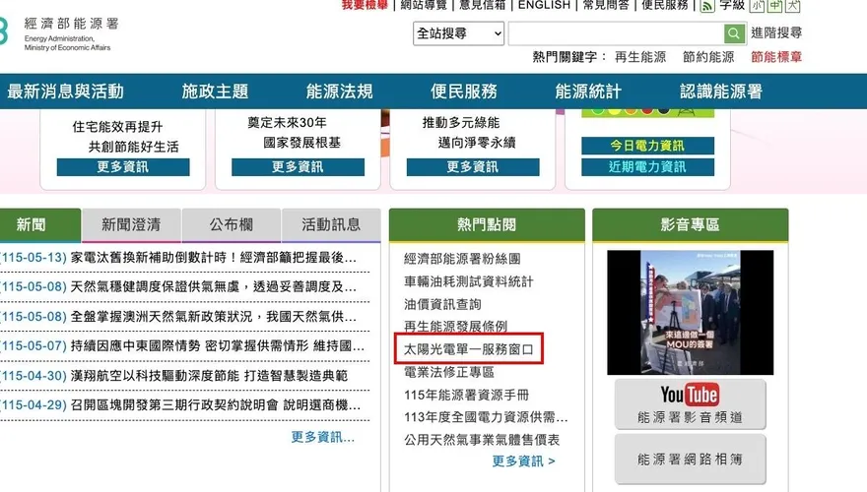This screenshot has height=492, width=867.
Task: Open 網站導覽 site map link
Action: (423, 5)
